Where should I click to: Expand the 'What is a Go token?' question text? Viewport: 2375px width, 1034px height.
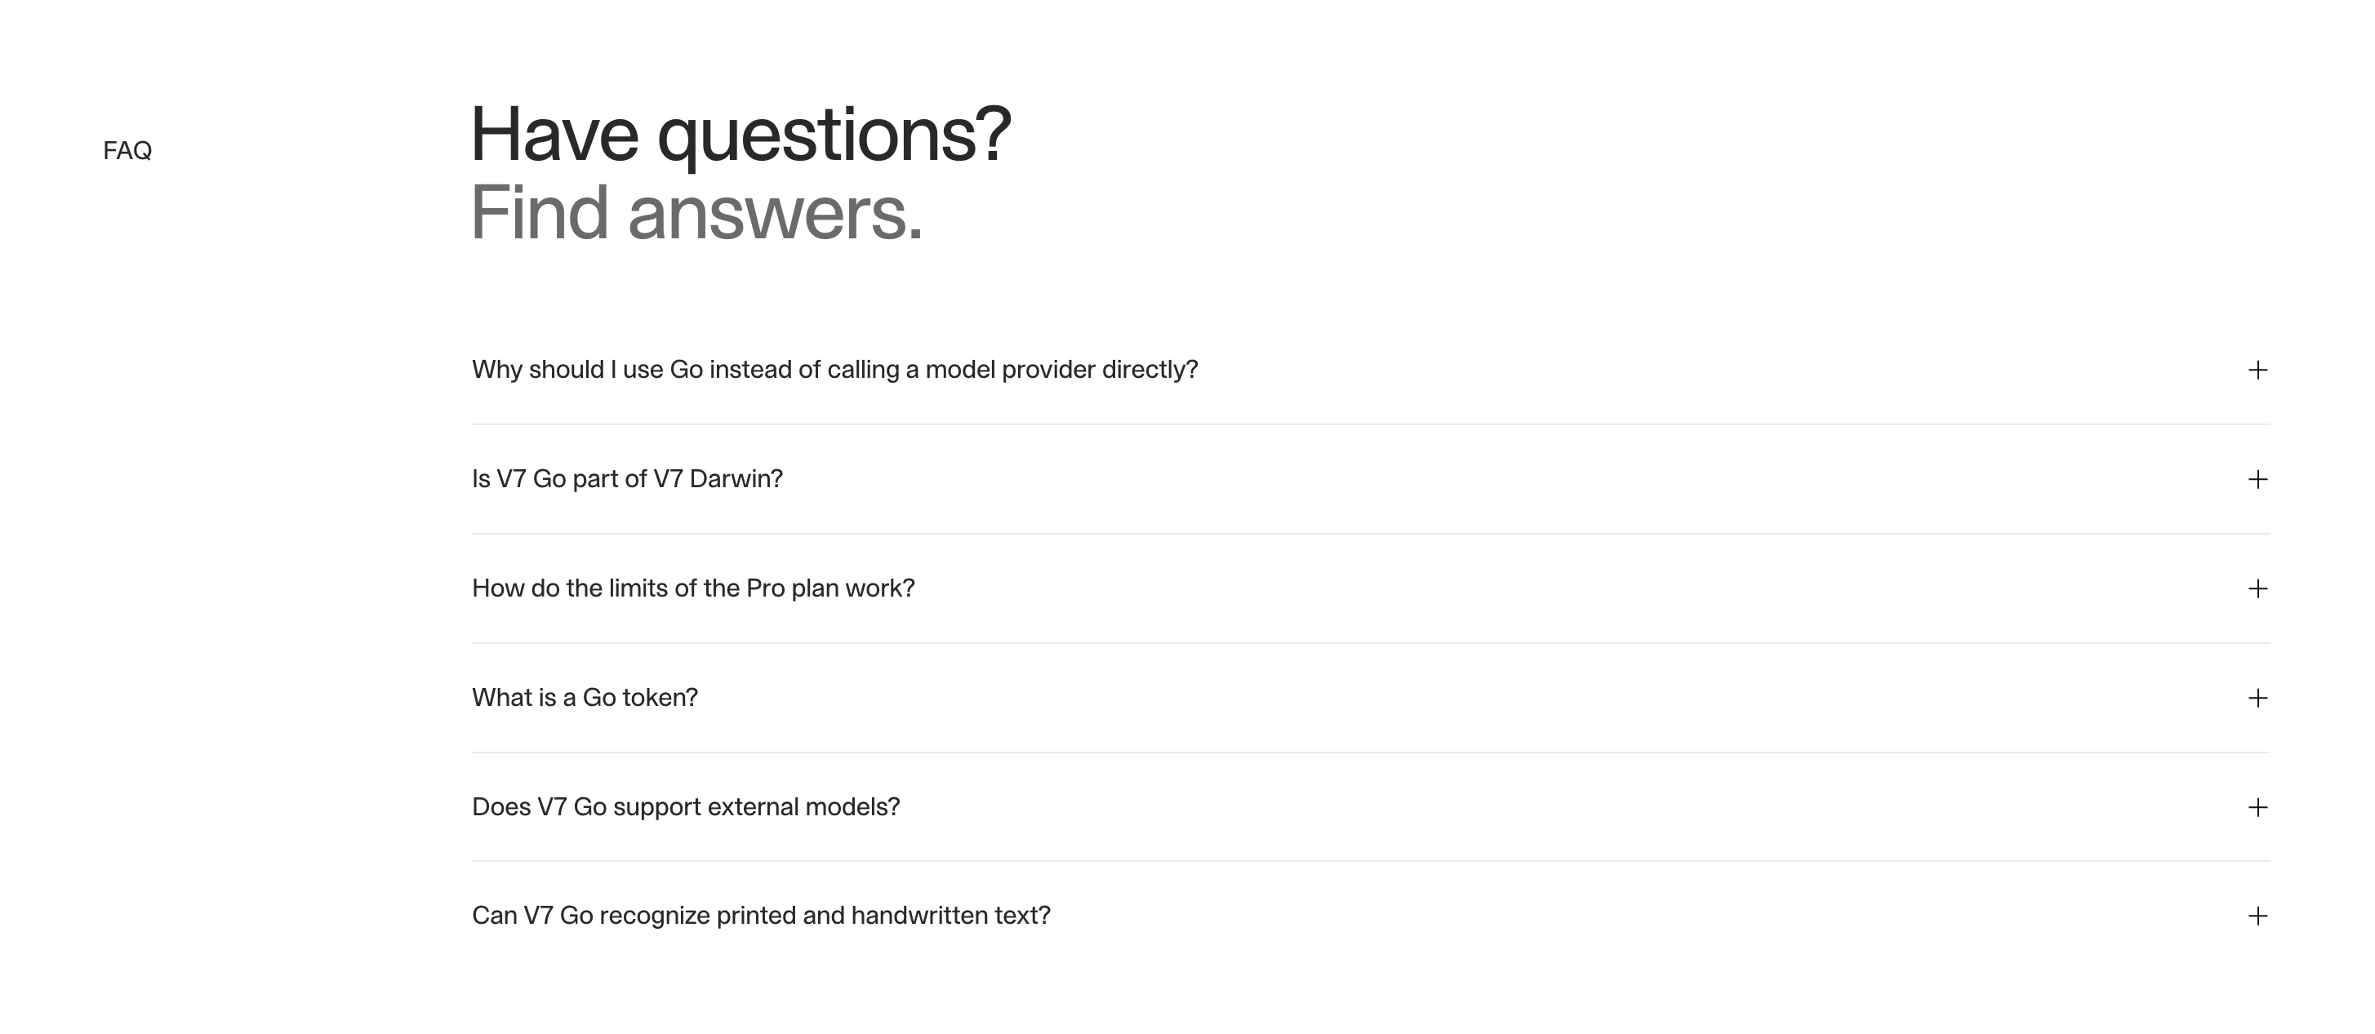click(585, 698)
